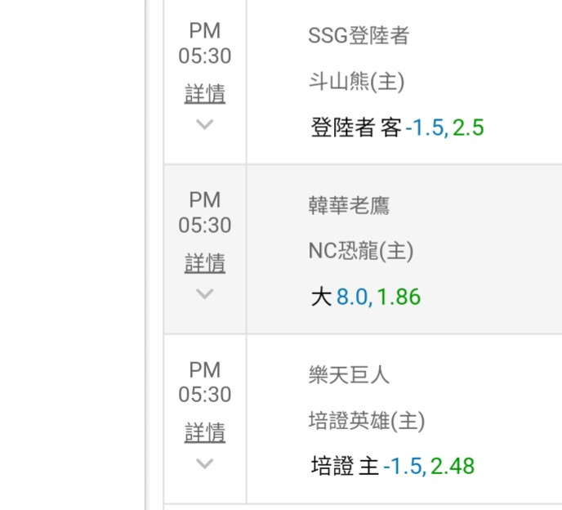
Task: Click green odds value 2.5
Action: (x=468, y=127)
